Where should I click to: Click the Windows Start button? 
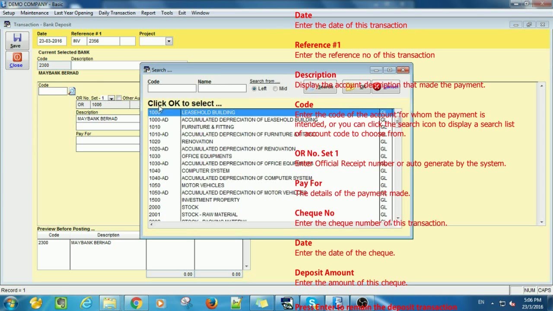point(11,303)
